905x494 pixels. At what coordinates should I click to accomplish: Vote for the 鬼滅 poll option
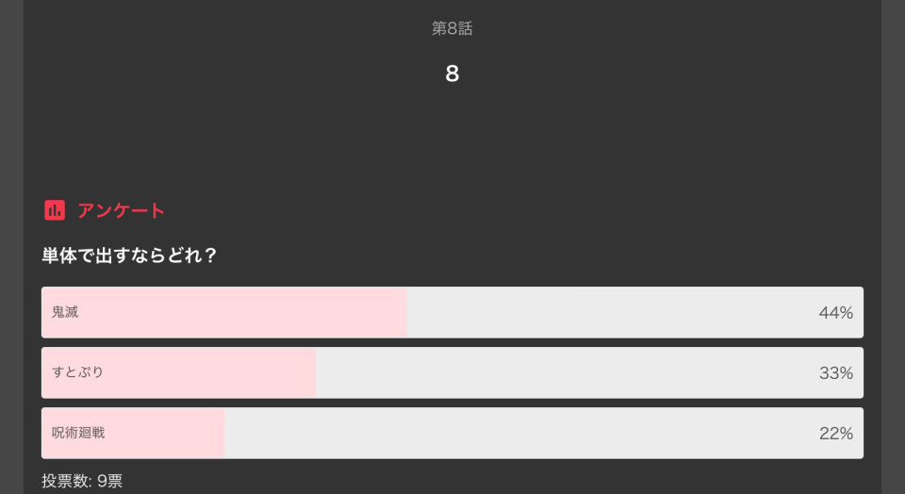click(452, 312)
